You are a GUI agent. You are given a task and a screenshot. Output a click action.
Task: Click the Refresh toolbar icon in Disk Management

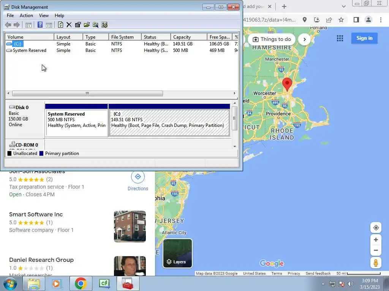(x=60, y=25)
